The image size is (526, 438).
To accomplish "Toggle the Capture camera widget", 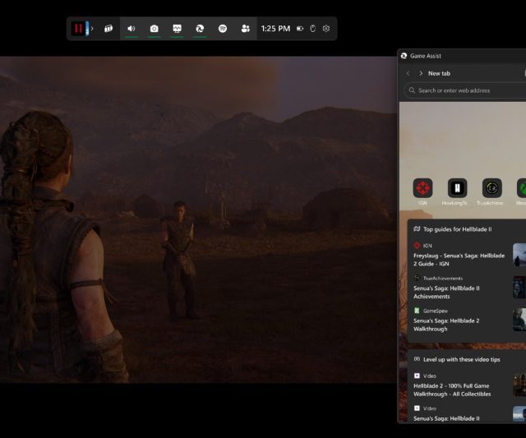I will [154, 29].
